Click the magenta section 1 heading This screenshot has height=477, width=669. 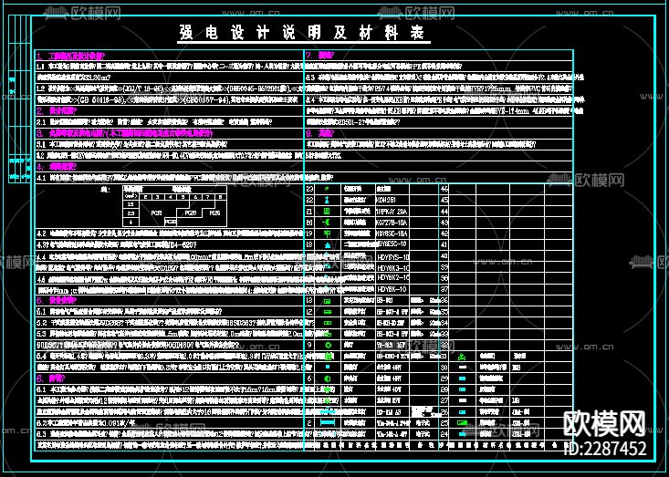70,56
